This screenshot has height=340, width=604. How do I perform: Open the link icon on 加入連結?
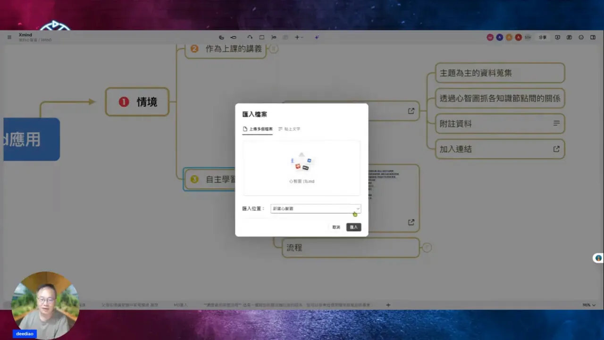tap(557, 149)
